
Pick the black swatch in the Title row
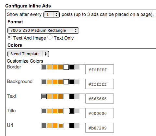(x=72, y=111)
